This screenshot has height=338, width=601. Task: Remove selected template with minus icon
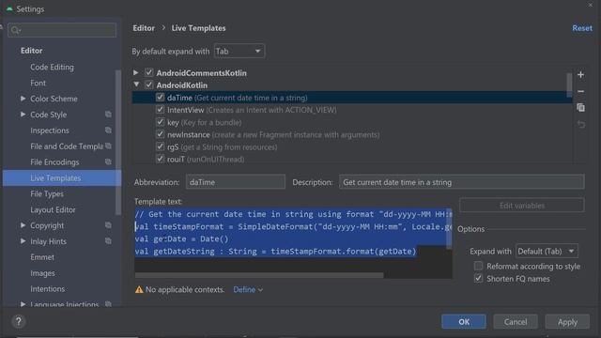click(x=580, y=91)
